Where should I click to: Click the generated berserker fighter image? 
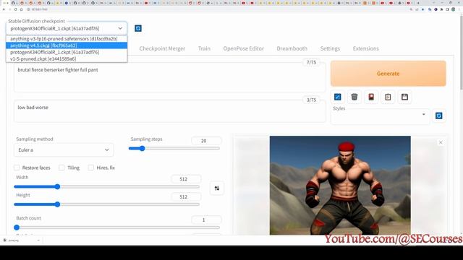(340, 185)
